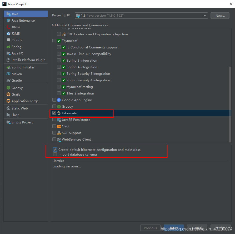Image resolution: width=235 pixels, height=234 pixels.
Task: Check CDI: Contexts and Dependency Injection
Action: click(59, 34)
